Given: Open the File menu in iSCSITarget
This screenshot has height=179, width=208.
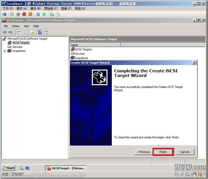Looking at the screenshot, I should pyautogui.click(x=6, y=26).
